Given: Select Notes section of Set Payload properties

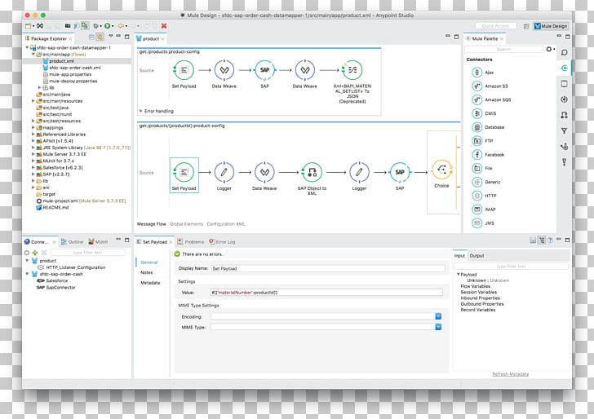Looking at the screenshot, I should tap(147, 272).
